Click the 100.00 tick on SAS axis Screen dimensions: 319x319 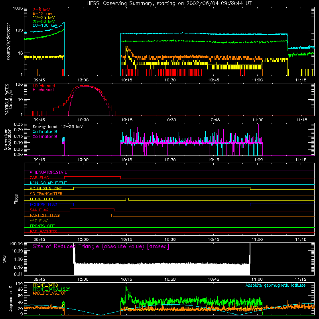(x=16, y=244)
